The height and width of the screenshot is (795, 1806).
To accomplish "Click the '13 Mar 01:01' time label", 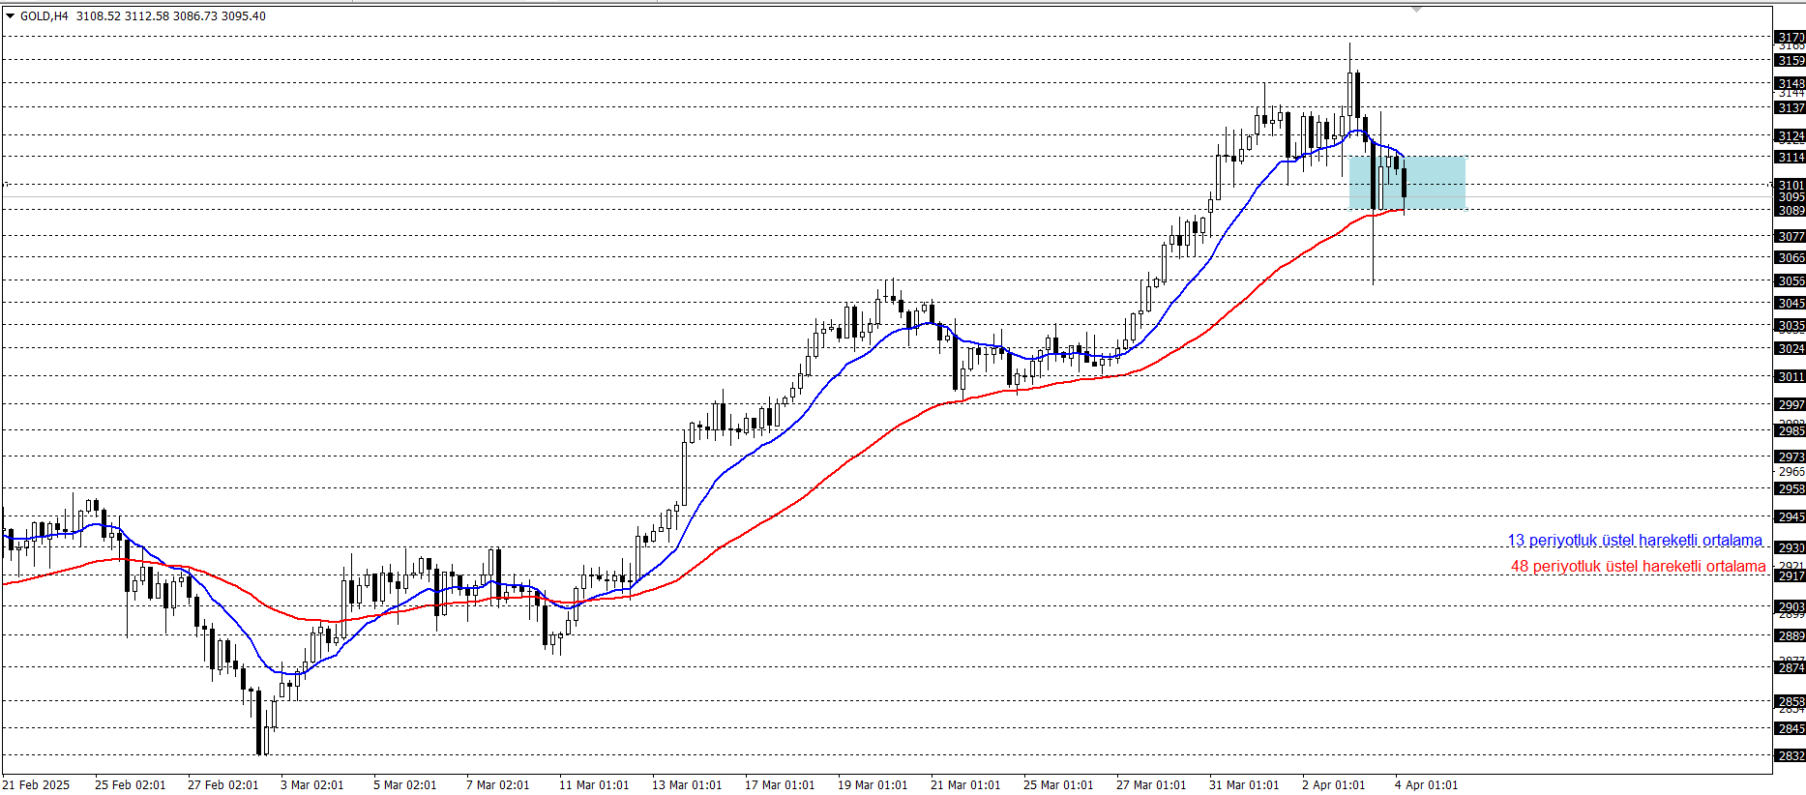I will 687,785.
